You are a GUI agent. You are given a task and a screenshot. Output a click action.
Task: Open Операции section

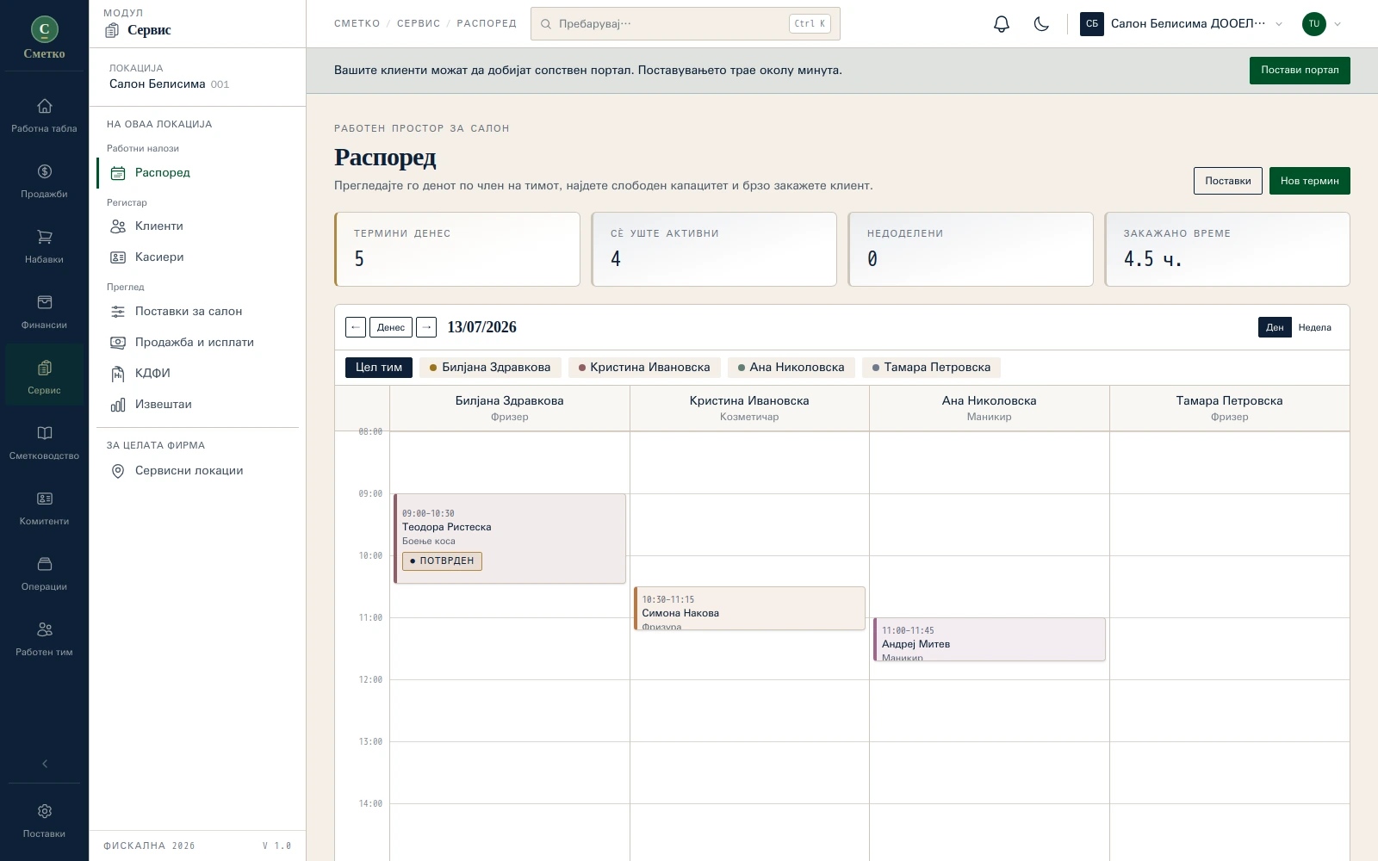[x=44, y=573]
